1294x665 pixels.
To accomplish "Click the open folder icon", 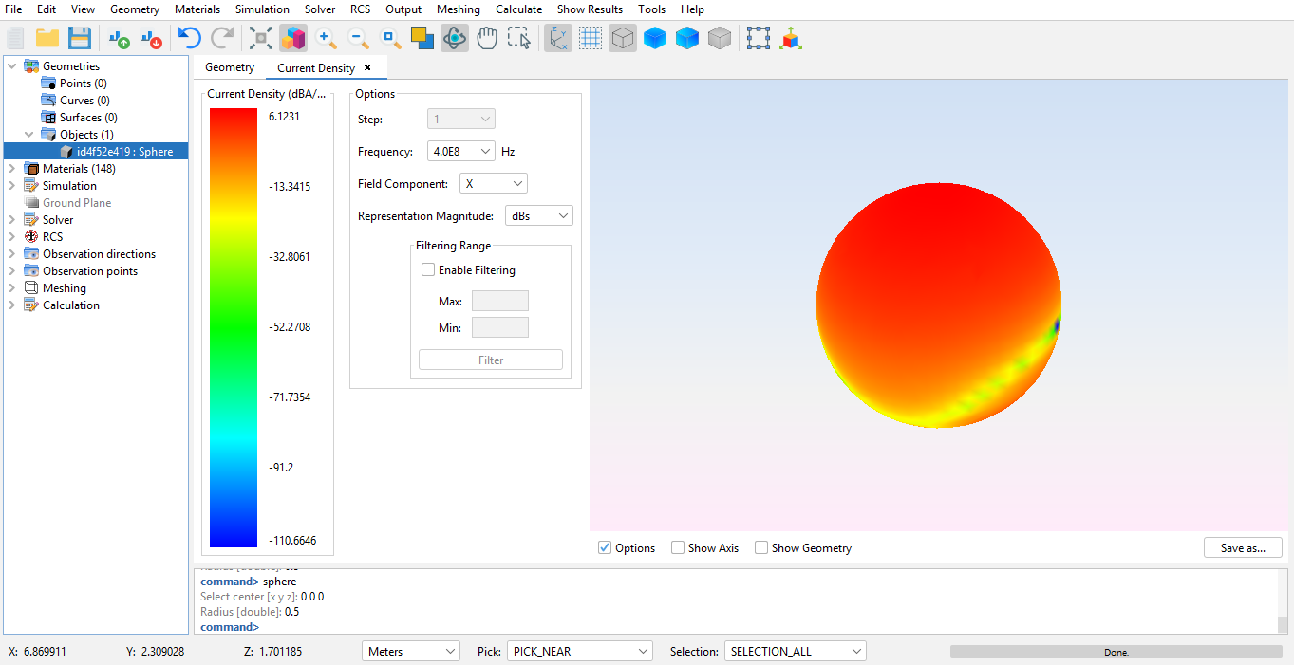I will click(x=47, y=38).
